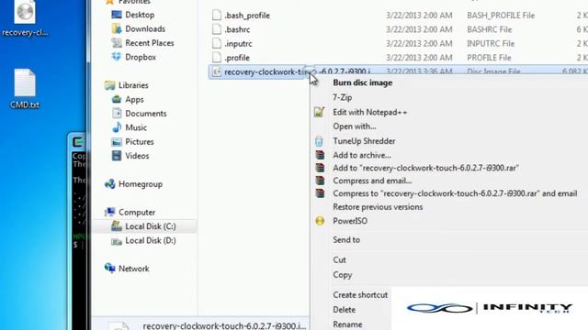Choose Cut in context menu
This screenshot has height=330, width=588.
click(339, 260)
